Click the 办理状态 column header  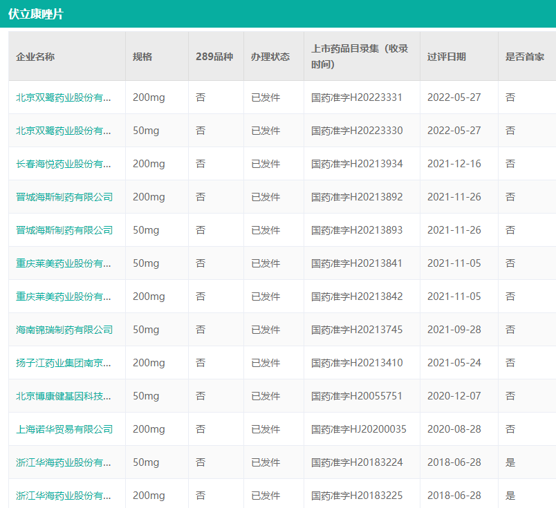[x=270, y=57]
